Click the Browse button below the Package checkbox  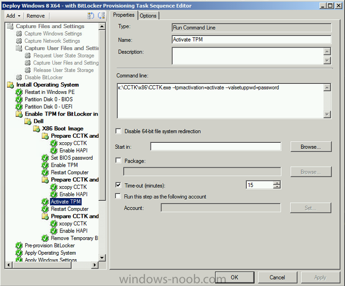pos(311,172)
